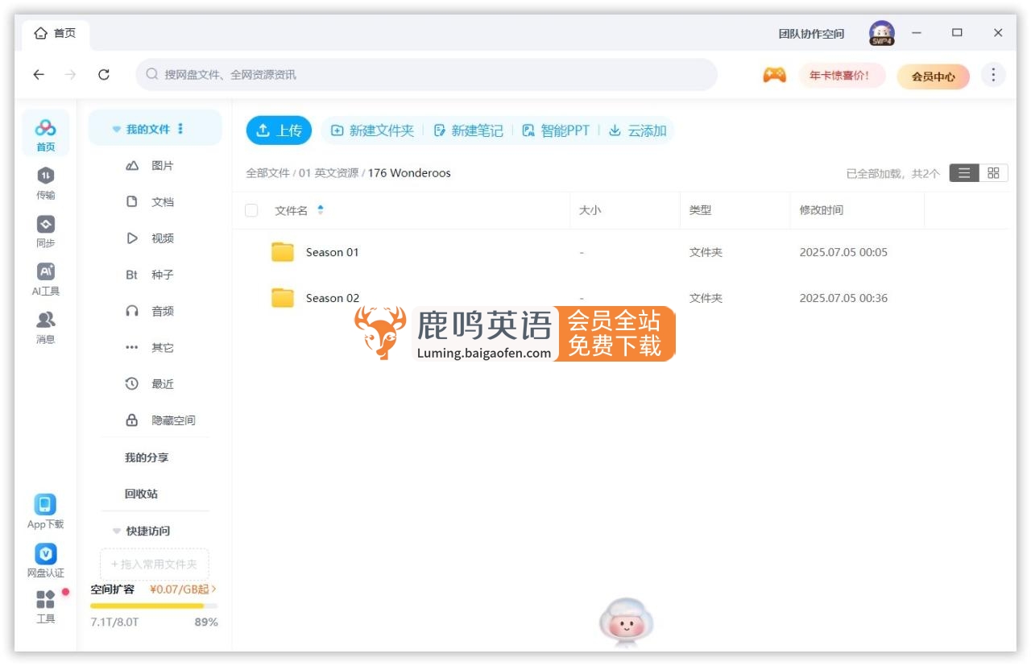Image resolution: width=1031 pixels, height=666 pixels.
Task: Open the game controller icon near top right
Action: tap(774, 74)
